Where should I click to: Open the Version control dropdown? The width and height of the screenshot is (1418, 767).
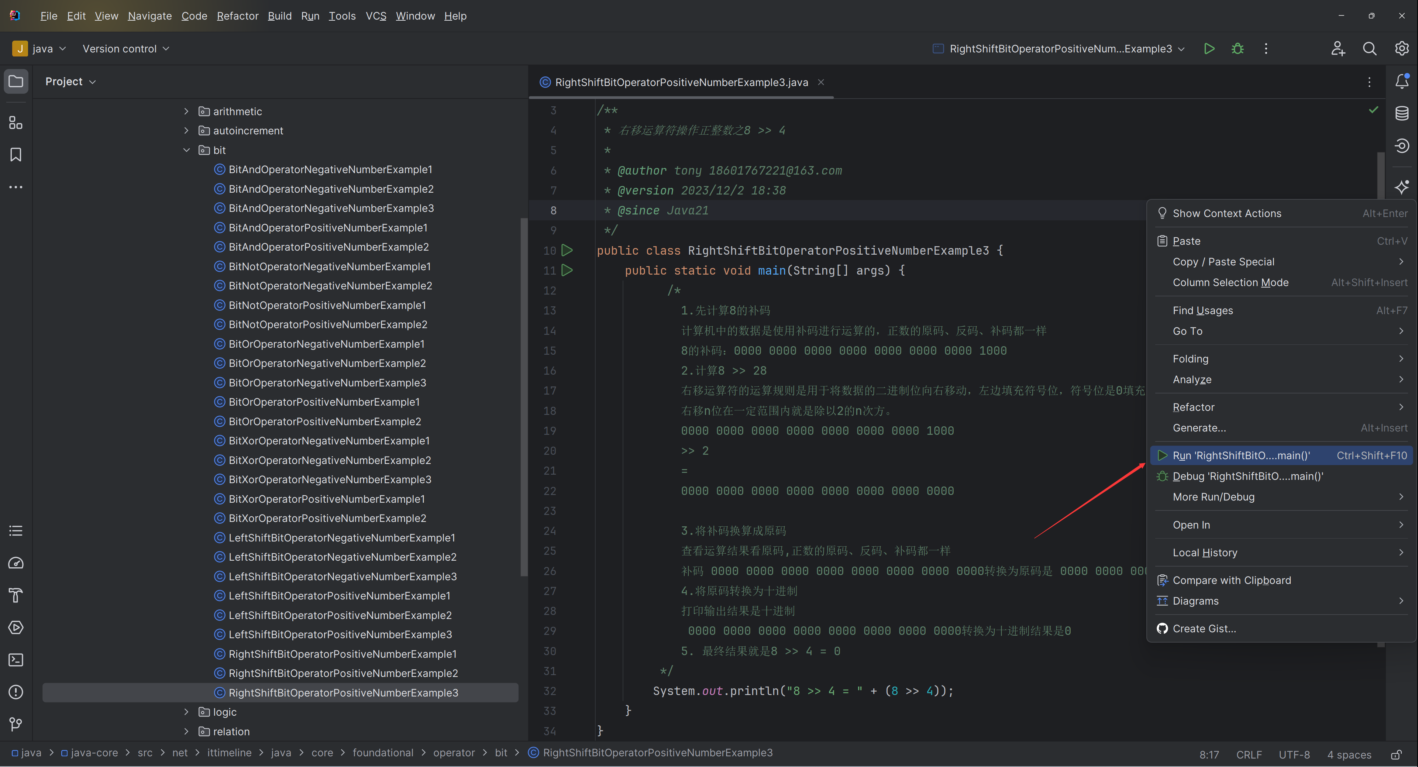point(126,48)
